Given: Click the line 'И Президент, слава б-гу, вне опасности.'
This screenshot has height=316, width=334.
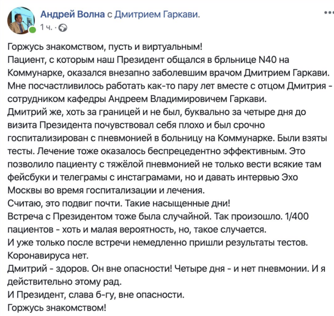Looking at the screenshot, I should tap(96, 295).
